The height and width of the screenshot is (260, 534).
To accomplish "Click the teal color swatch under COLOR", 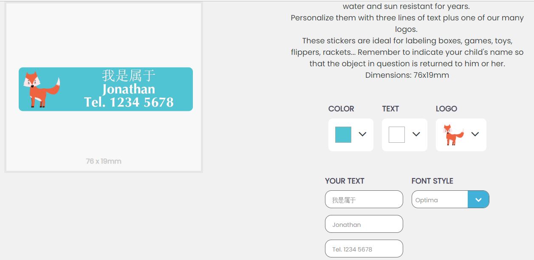I will pos(343,135).
